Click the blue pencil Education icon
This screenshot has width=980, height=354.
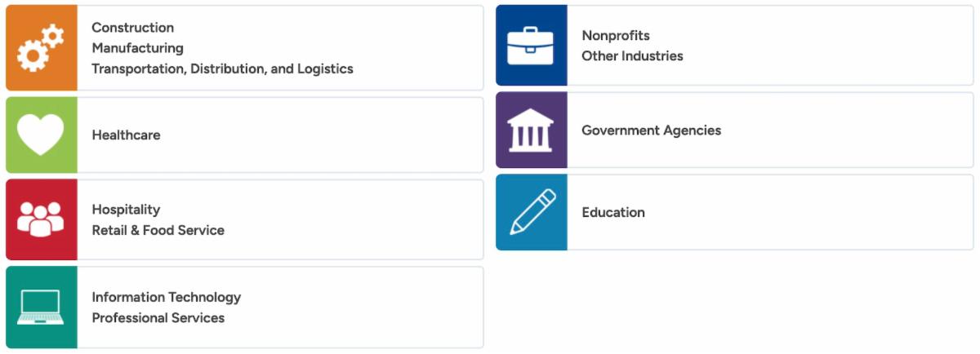[x=531, y=212]
